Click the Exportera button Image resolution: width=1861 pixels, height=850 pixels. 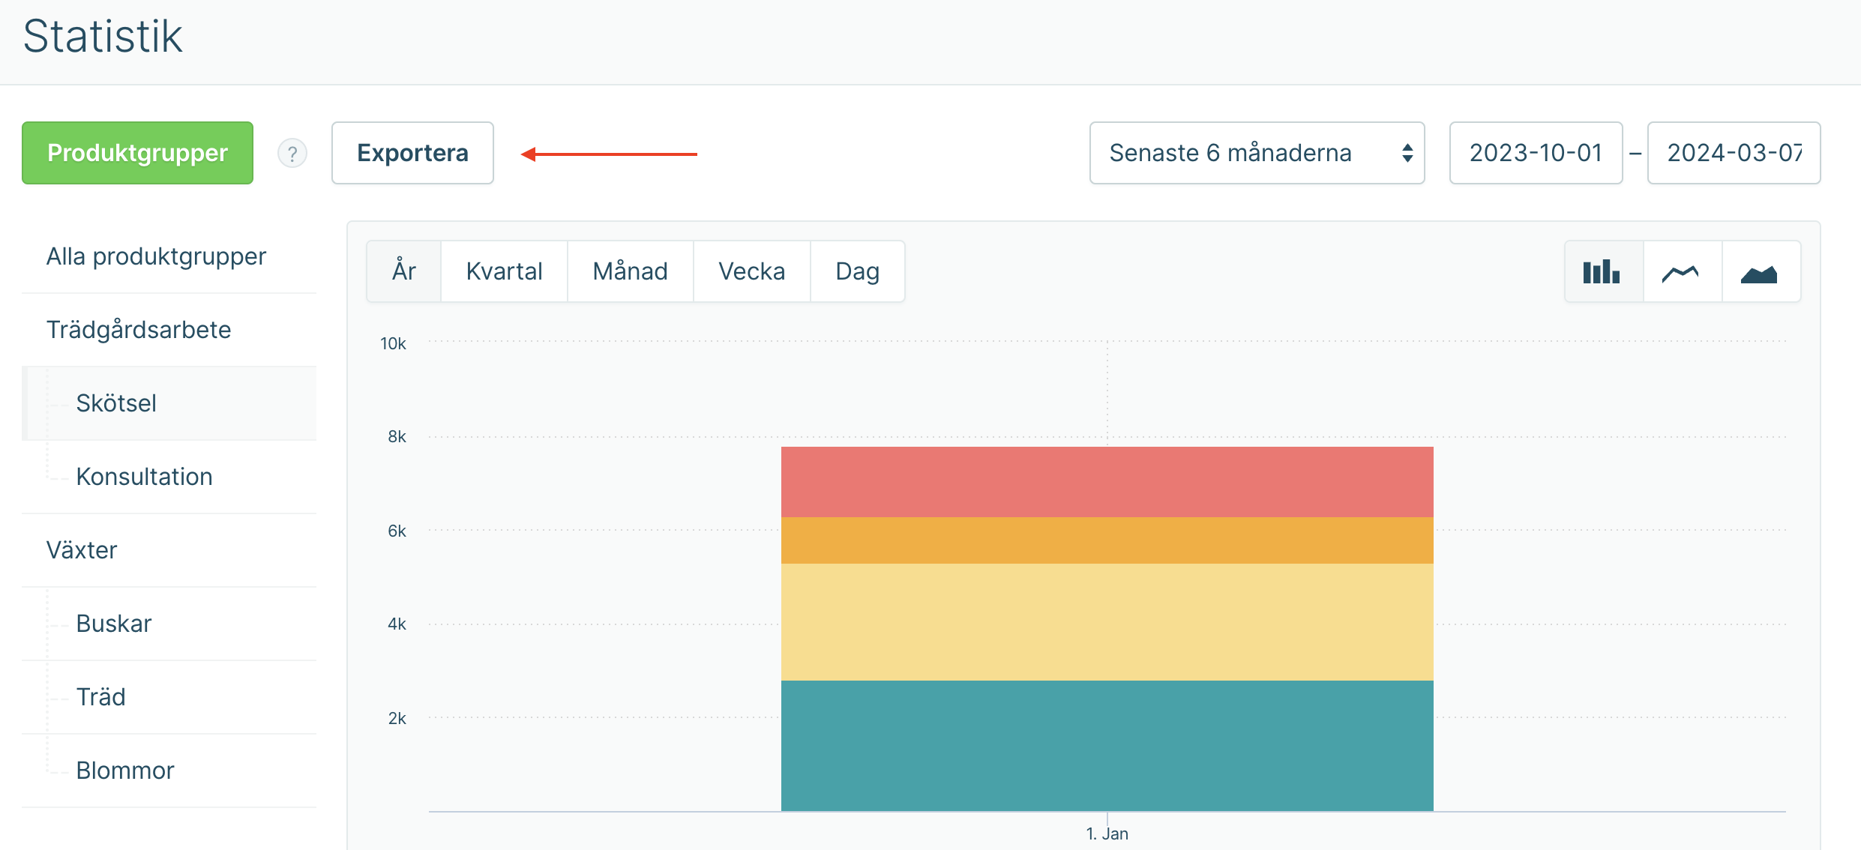point(412,153)
